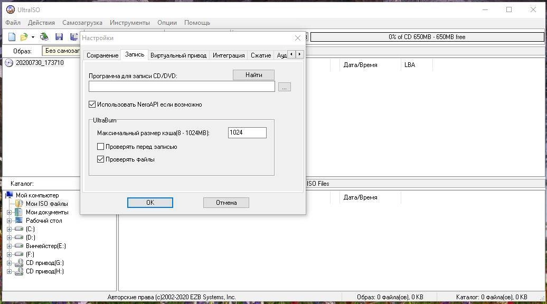Click the Без самозагрузки image type field
The width and height of the screenshot is (547, 304).
(x=61, y=51)
